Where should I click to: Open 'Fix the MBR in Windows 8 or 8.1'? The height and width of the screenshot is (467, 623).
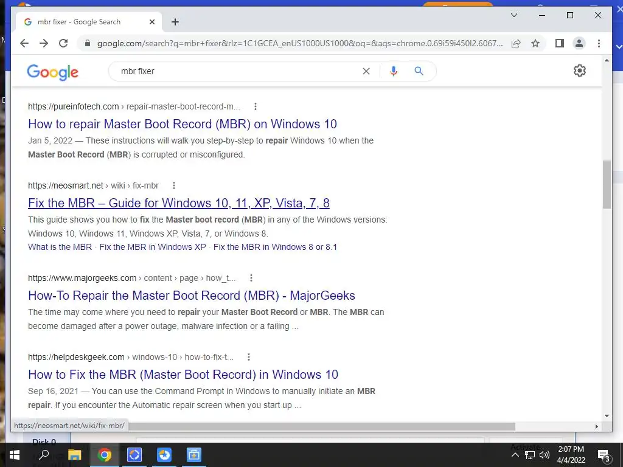[275, 247]
